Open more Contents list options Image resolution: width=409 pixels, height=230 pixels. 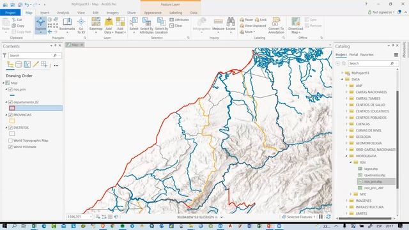tap(56, 65)
